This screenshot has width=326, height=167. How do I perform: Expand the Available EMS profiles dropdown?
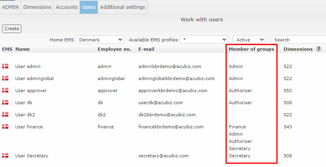204,39
